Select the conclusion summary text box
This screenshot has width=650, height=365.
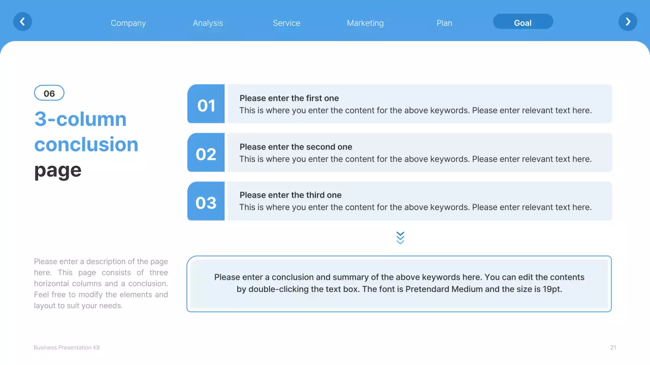(399, 283)
